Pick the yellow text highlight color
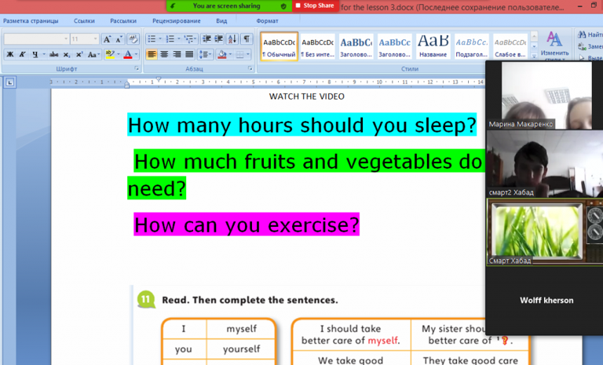Image resolution: width=603 pixels, height=365 pixels. click(x=109, y=54)
